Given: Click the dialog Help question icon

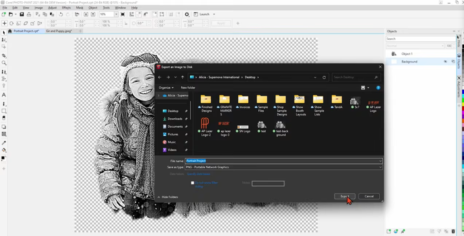Looking at the screenshot, I should click(x=378, y=87).
